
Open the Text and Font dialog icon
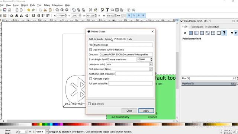(x=107, y=10)
